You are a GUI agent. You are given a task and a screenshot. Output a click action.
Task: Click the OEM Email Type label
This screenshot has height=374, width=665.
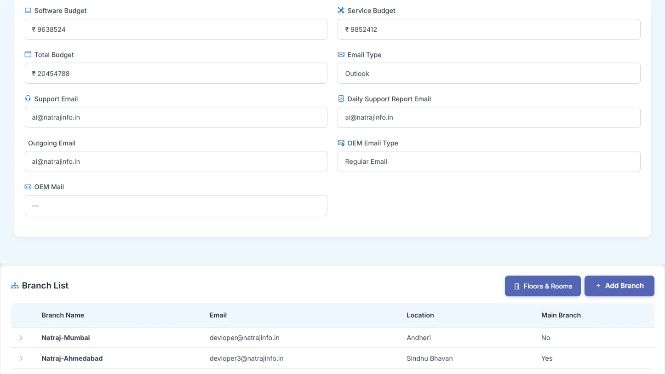click(373, 143)
